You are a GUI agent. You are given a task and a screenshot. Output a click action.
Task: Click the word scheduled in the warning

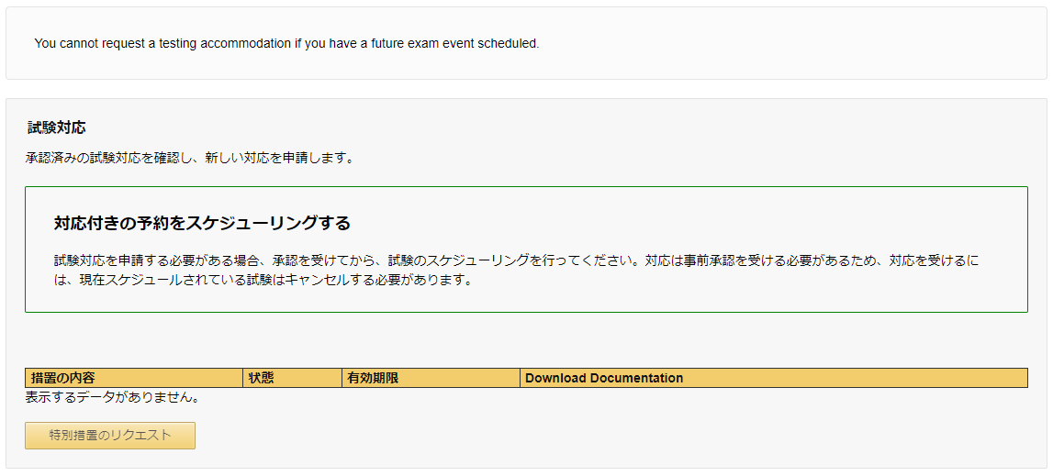click(x=511, y=44)
